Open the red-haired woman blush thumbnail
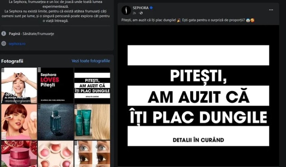 click(x=19, y=122)
